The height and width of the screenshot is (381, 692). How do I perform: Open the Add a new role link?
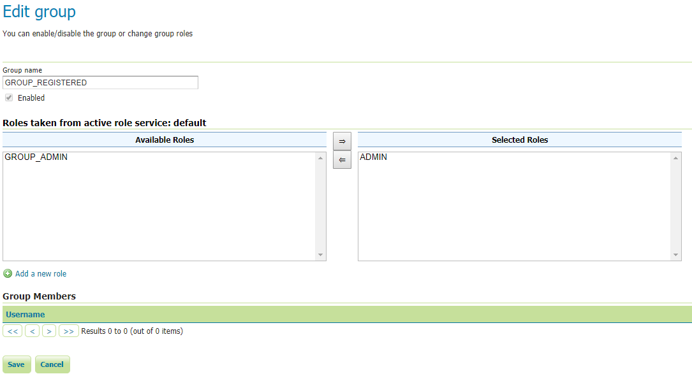(x=41, y=274)
